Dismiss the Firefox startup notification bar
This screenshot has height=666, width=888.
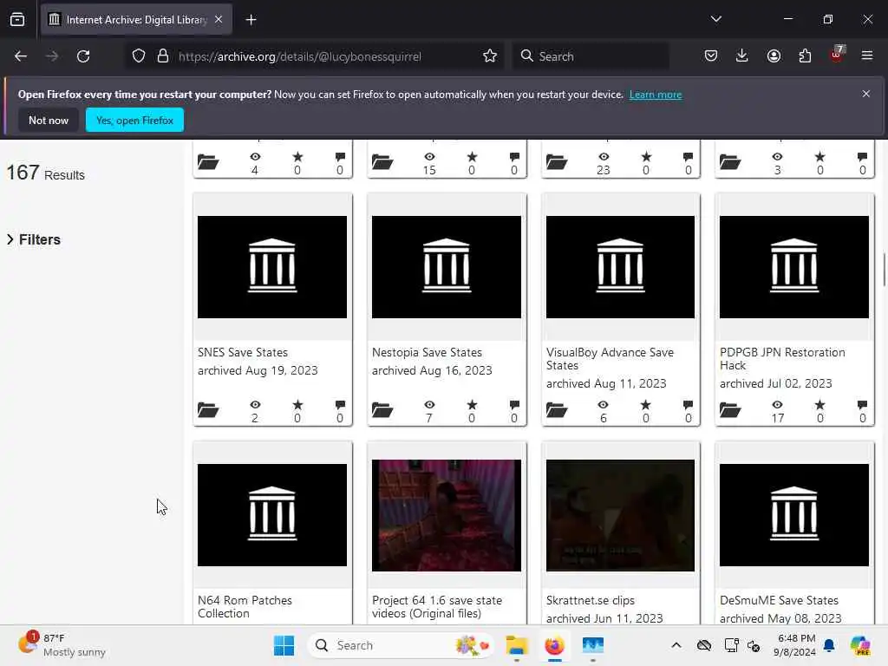click(866, 94)
